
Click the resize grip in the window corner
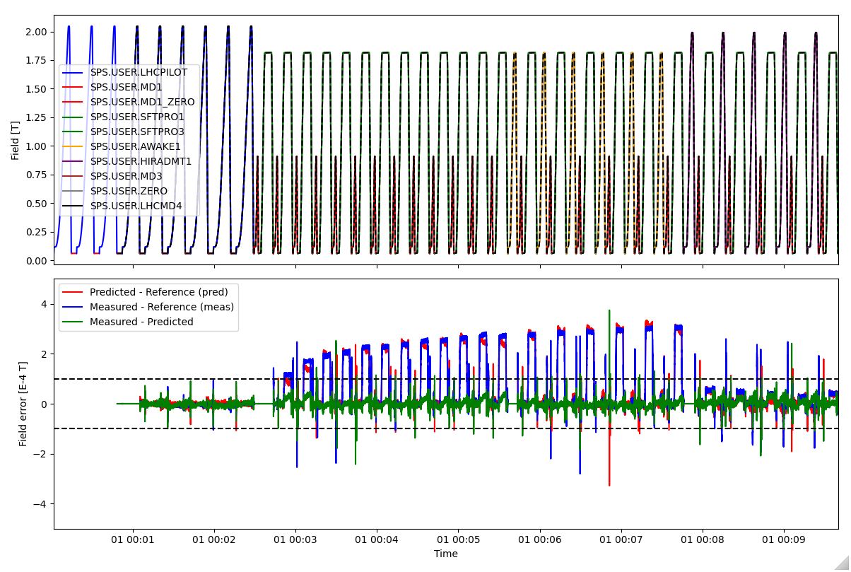pyautogui.click(x=843, y=564)
